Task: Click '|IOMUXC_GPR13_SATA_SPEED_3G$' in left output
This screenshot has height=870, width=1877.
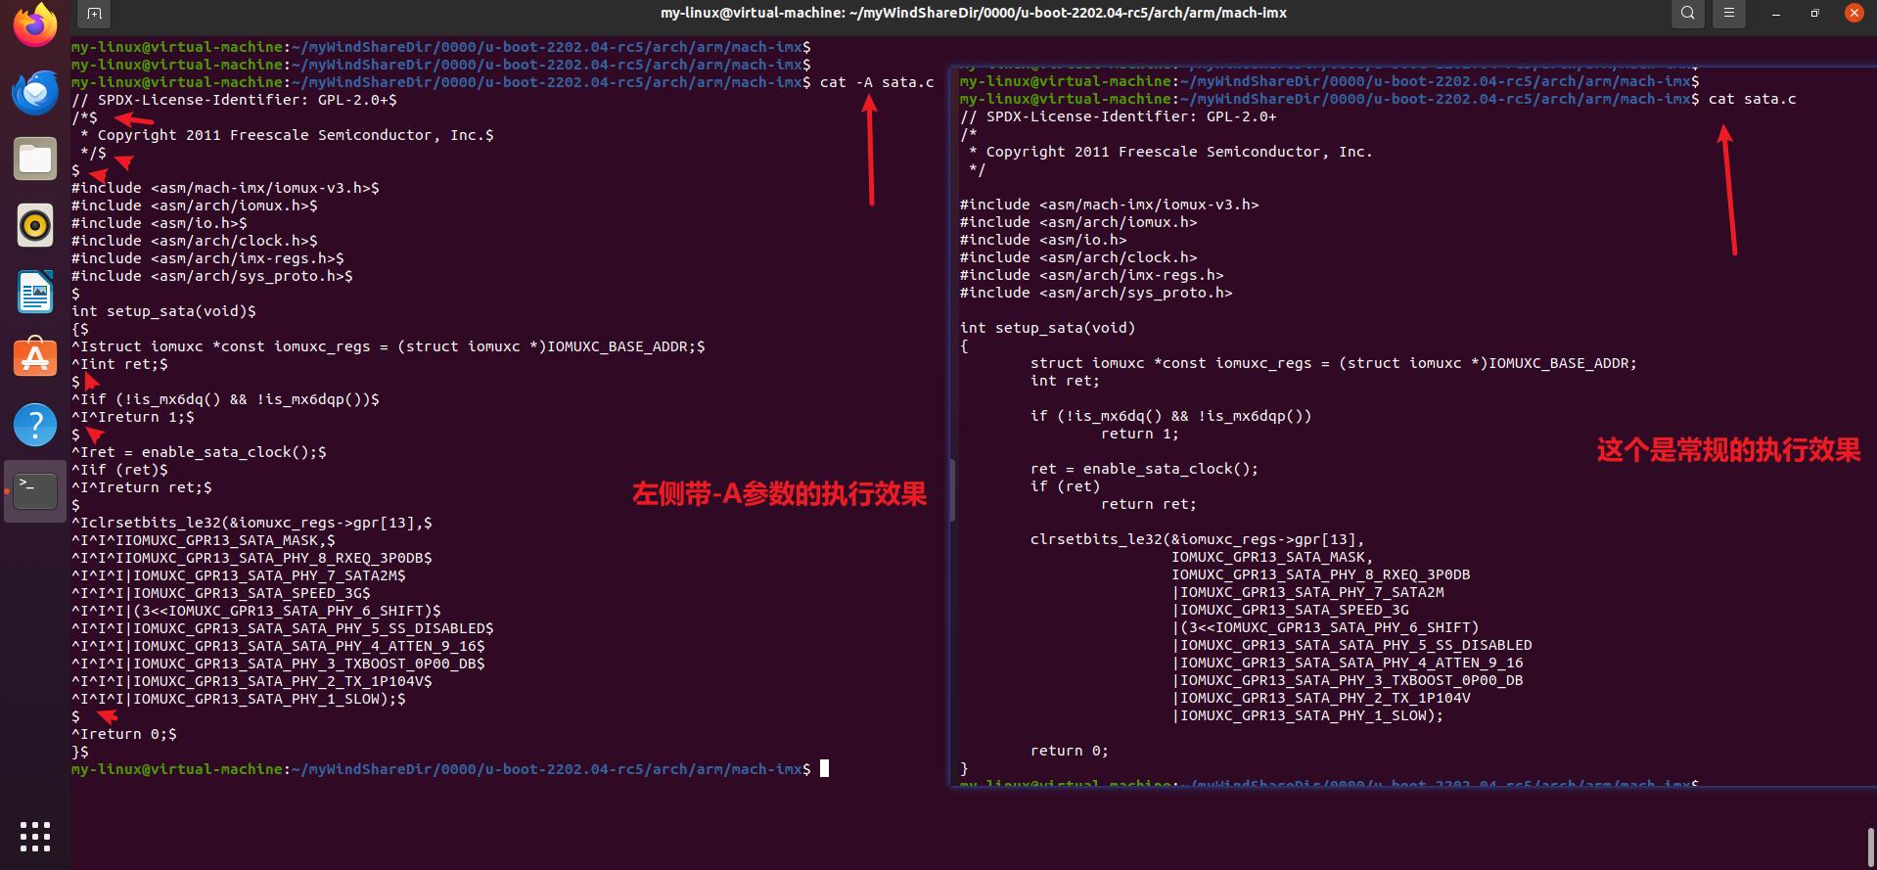Action: pos(247,593)
